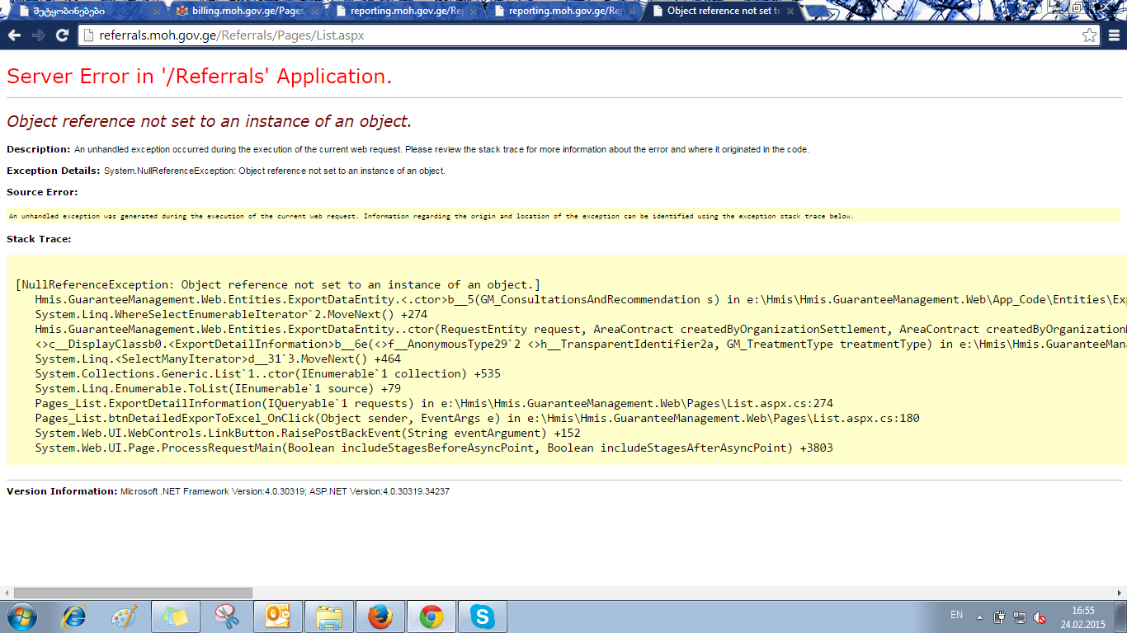Open the Chrome menu hamburger icon
This screenshot has width=1127, height=633.
tap(1114, 35)
